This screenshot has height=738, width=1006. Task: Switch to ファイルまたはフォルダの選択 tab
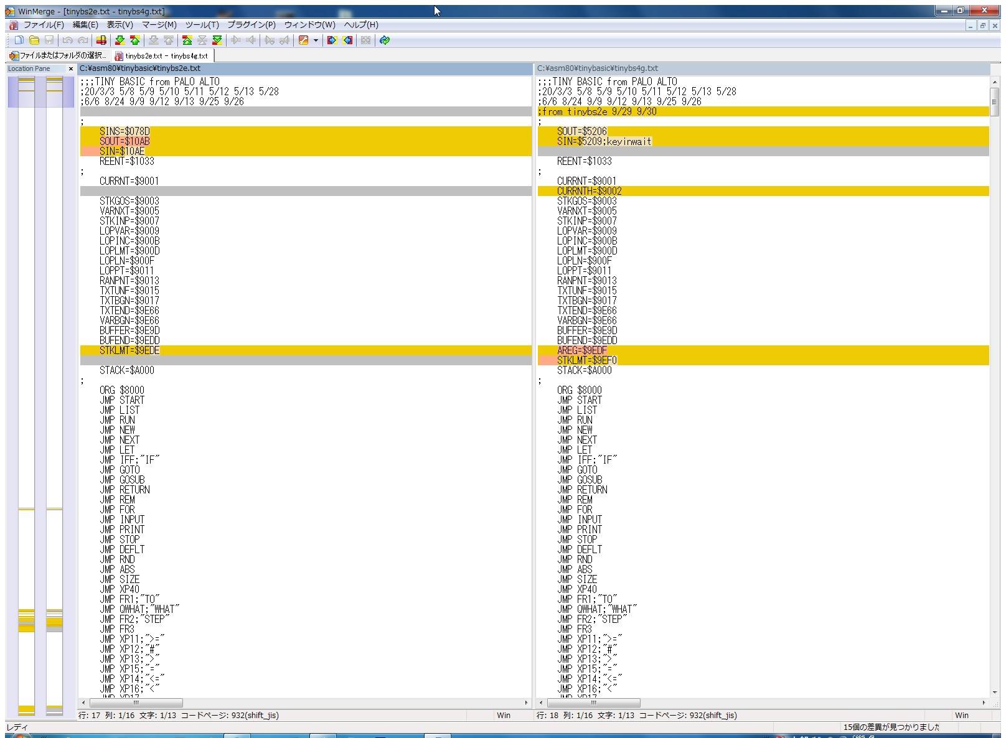click(x=58, y=55)
